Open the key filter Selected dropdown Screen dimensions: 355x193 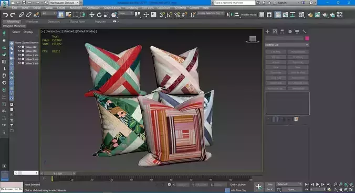289,184
